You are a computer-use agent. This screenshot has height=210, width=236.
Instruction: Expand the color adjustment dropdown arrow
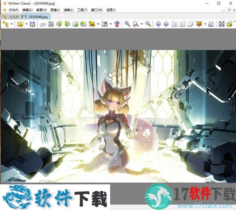(x=111, y=24)
